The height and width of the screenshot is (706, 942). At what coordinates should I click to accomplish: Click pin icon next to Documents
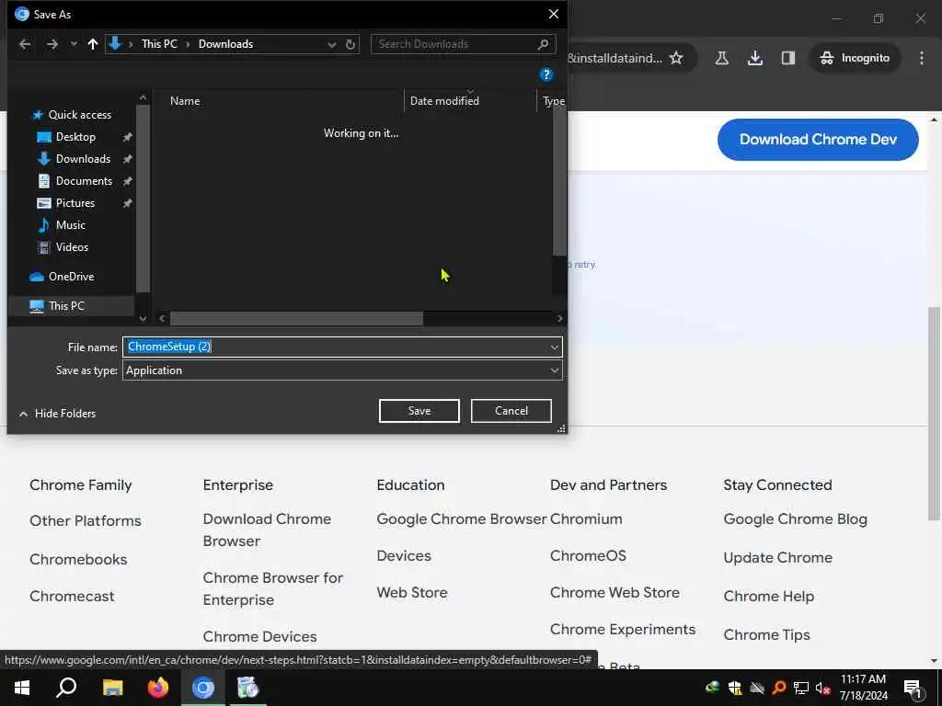(x=127, y=181)
